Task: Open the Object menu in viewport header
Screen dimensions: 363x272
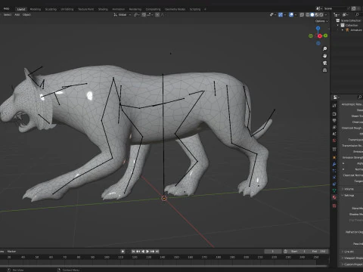Action: click(26, 15)
